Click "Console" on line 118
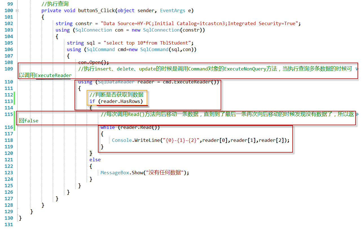 pos(122,140)
